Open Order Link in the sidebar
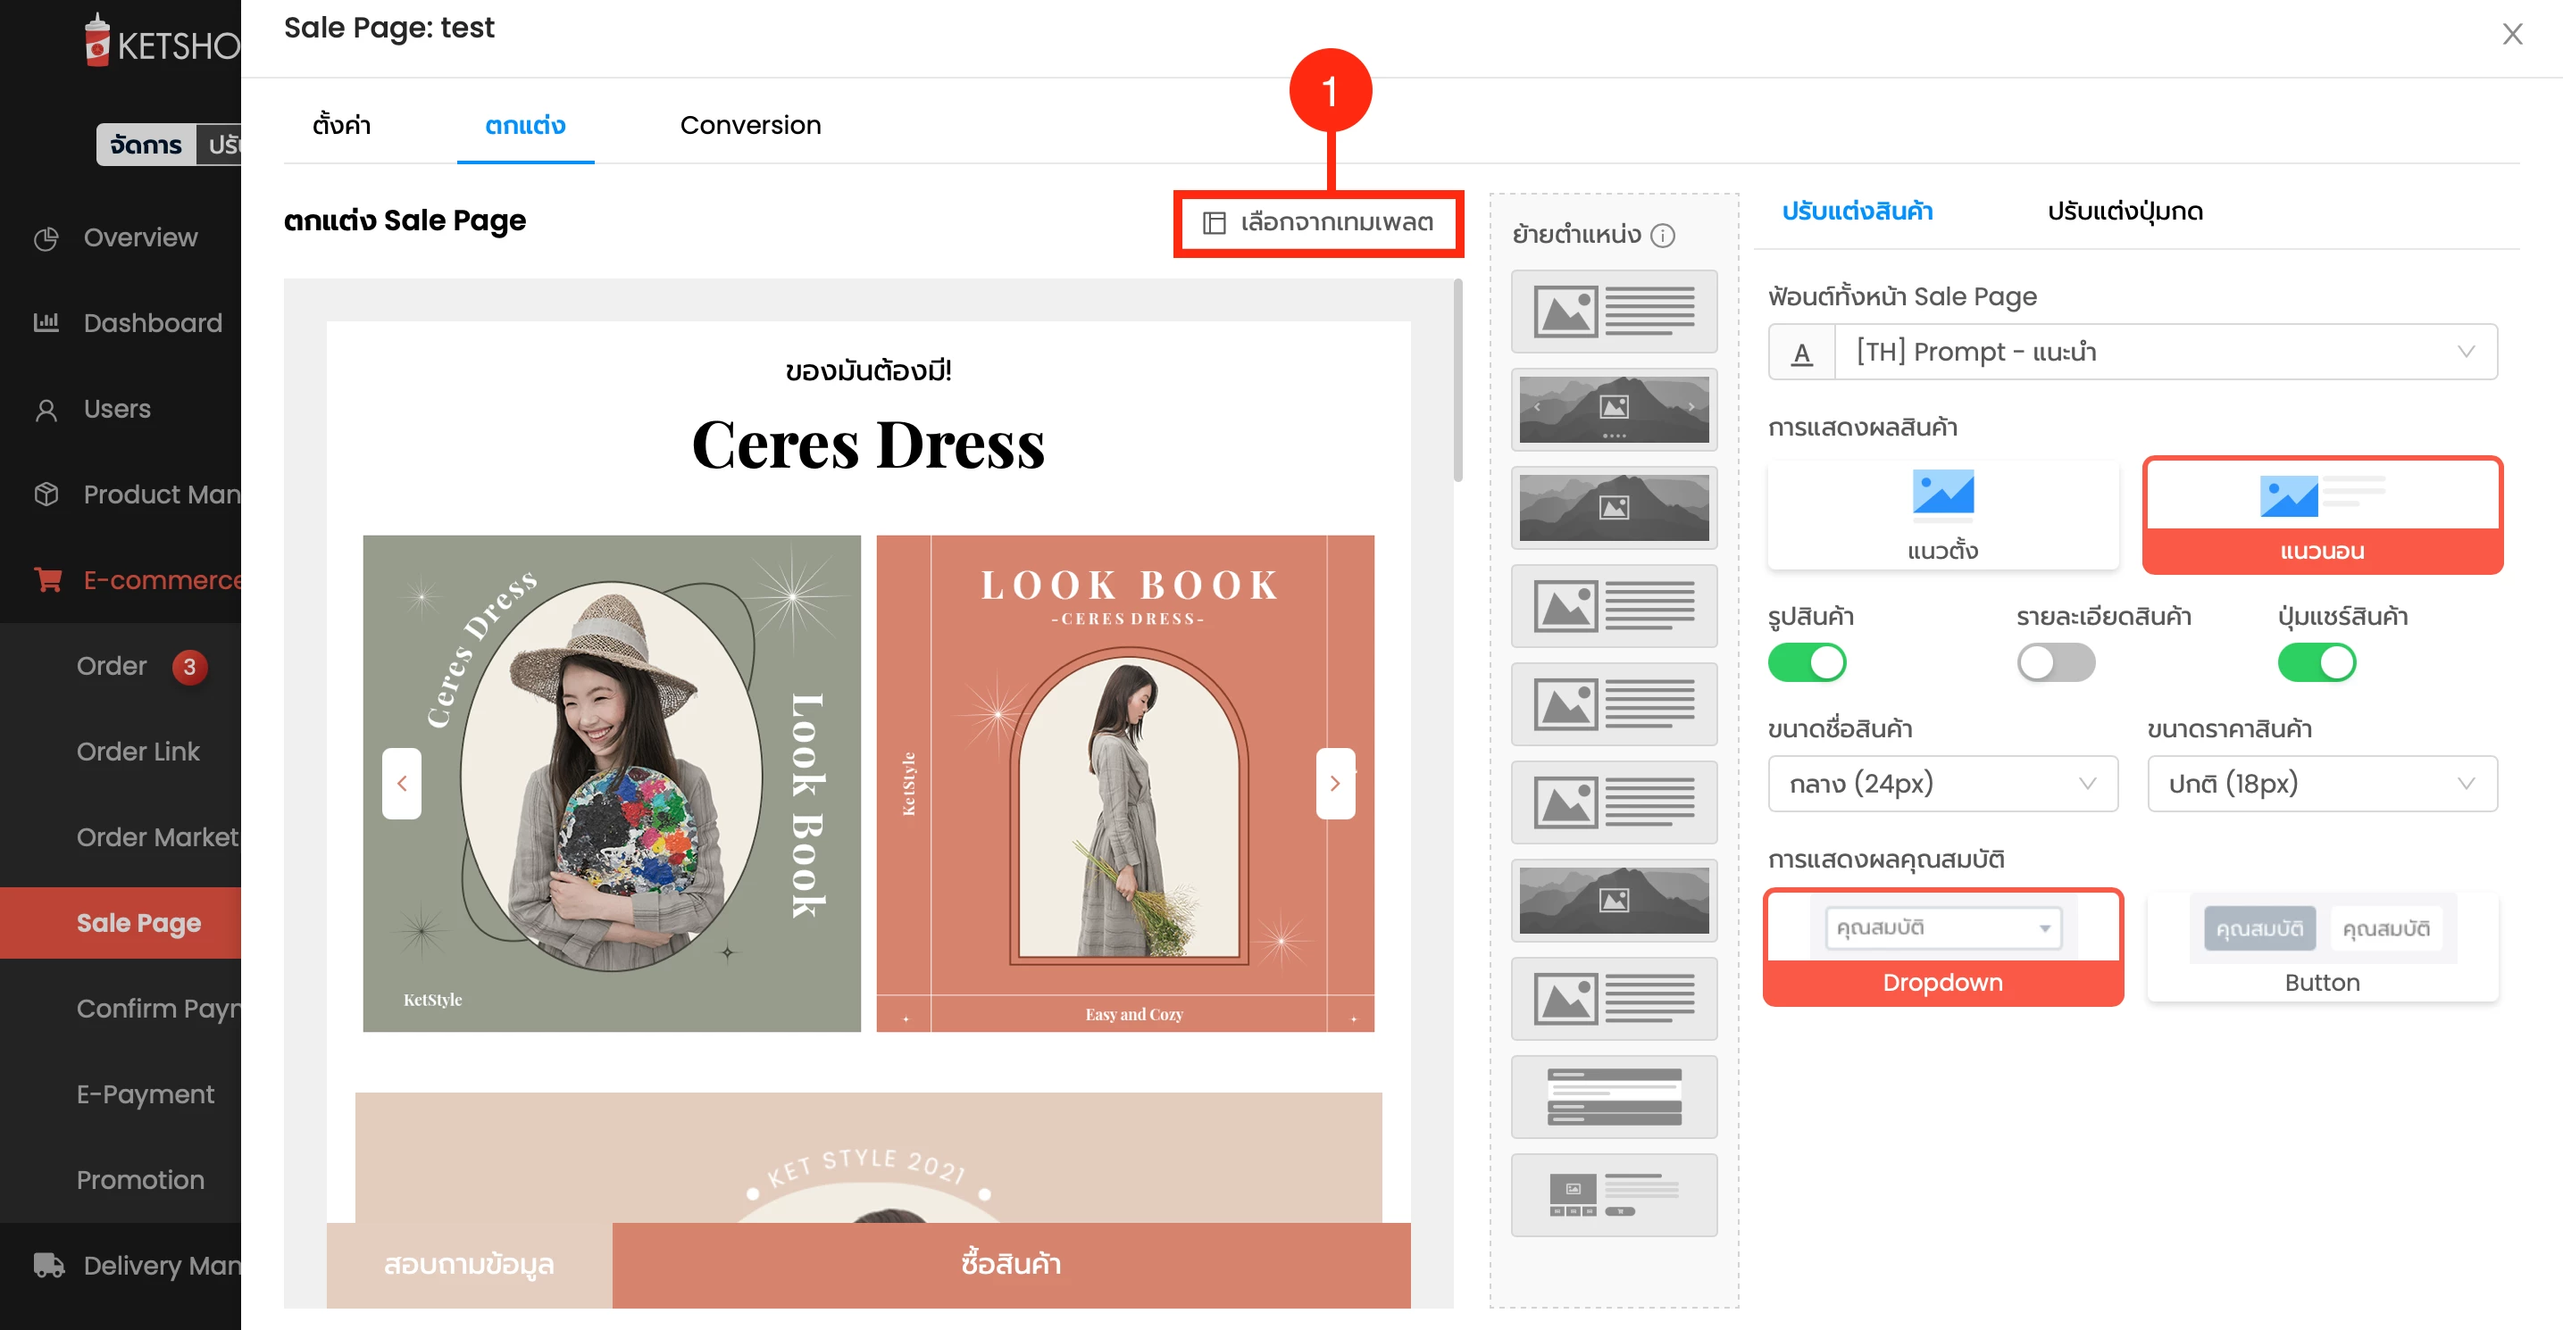Viewport: 2563px width, 1330px height. tap(138, 752)
